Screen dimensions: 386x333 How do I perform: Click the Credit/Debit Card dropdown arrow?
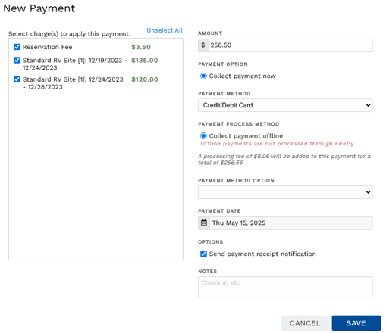[368, 105]
